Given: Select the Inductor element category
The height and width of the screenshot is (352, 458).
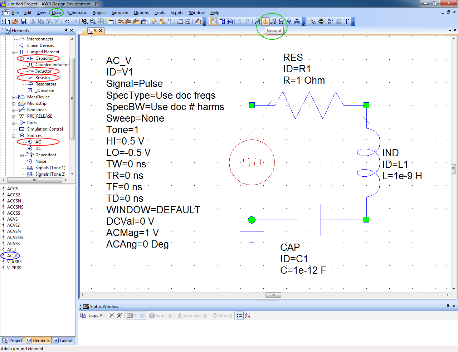Looking at the screenshot, I should coord(43,71).
